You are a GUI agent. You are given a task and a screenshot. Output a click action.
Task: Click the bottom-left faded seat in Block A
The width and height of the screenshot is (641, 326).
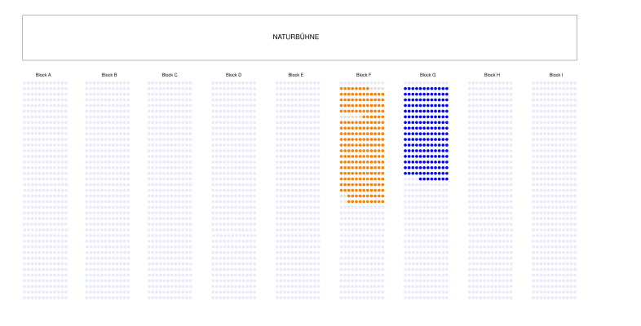[24, 297]
